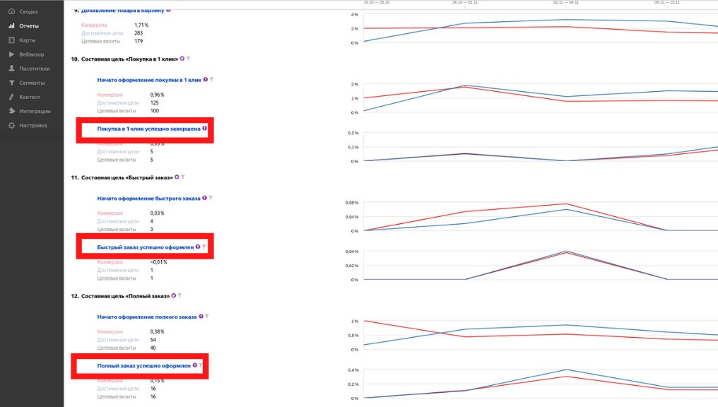718x407 pixels.
Task: Click info icon beside «Добавление товара в корзину»
Action: 168,11
